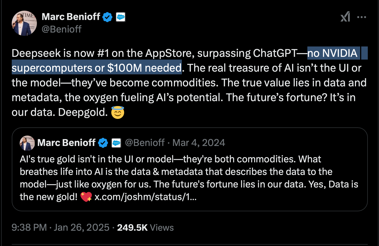Click the 9:38 PM · Jan 26, 2025 timestamp
The width and height of the screenshot is (379, 246).
(60, 228)
